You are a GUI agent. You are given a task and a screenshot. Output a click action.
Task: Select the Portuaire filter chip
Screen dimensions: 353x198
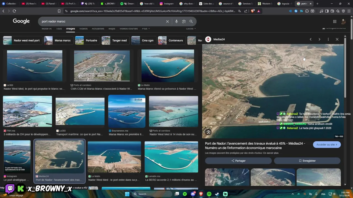(x=87, y=40)
